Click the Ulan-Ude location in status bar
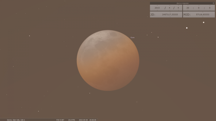Image resolution: width=216 pixels, height=121 pixels. point(14,120)
